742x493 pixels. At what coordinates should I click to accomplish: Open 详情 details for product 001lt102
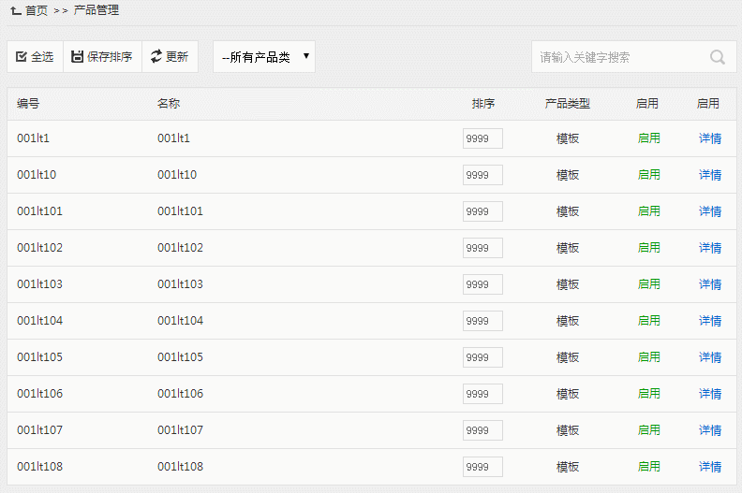pos(710,248)
